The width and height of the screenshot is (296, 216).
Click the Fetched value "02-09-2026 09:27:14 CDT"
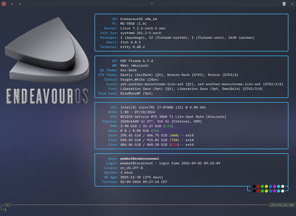(144, 182)
